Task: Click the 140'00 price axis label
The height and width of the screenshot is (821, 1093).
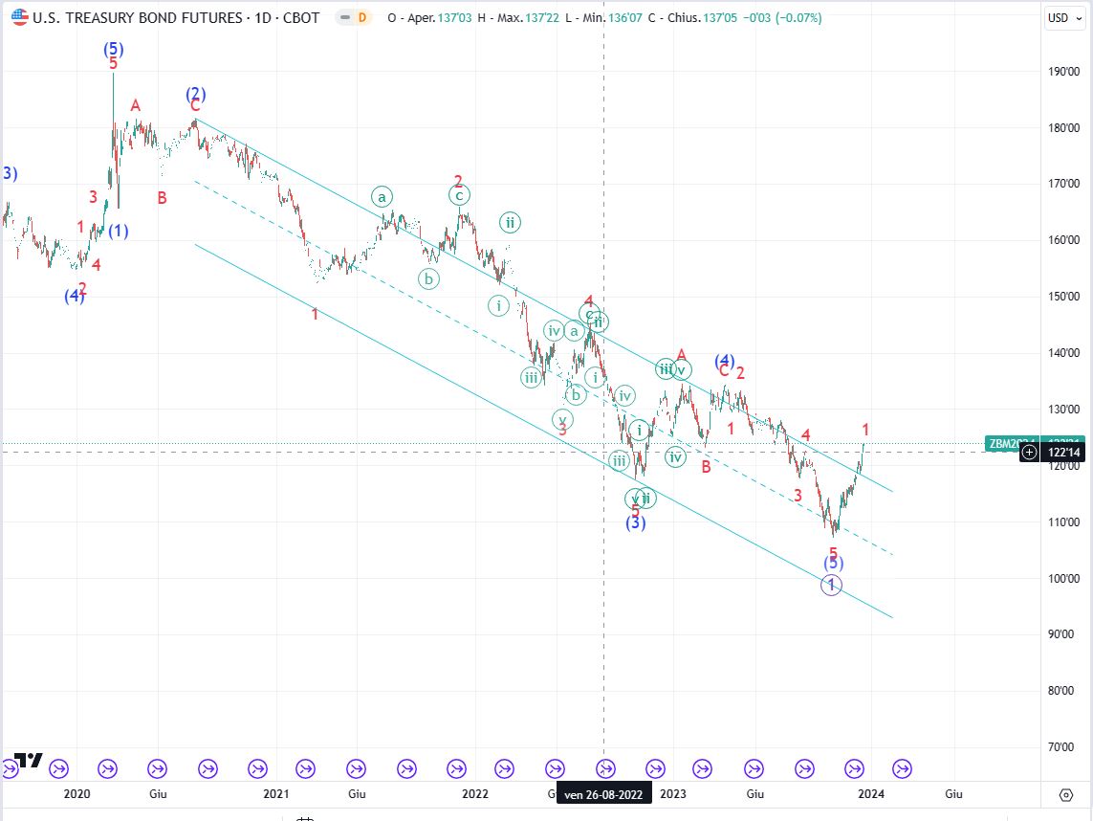Action: (x=1063, y=353)
